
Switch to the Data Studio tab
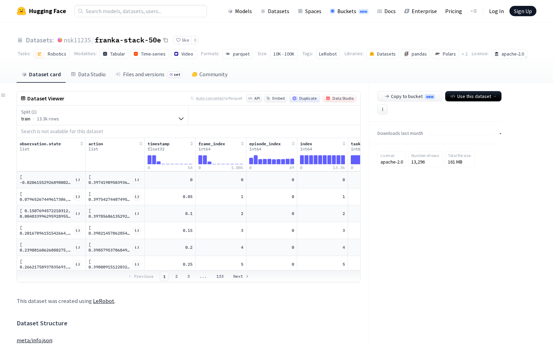pyautogui.click(x=88, y=75)
